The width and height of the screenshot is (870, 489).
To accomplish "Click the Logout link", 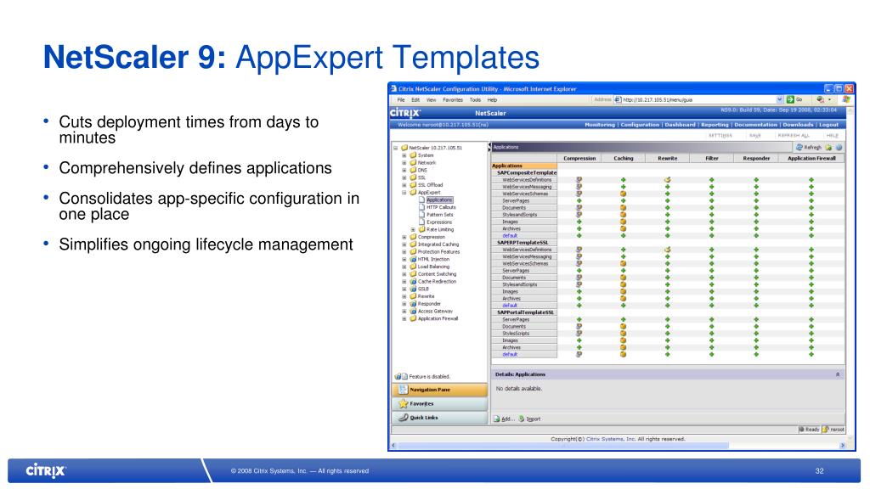I will click(x=828, y=125).
